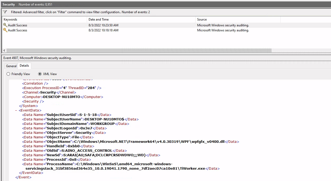This screenshot has width=331, height=181.
Task: Select the XML View radio button
Action: click(x=40, y=74)
